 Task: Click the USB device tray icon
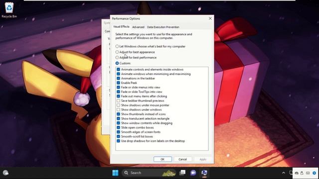click(302, 173)
